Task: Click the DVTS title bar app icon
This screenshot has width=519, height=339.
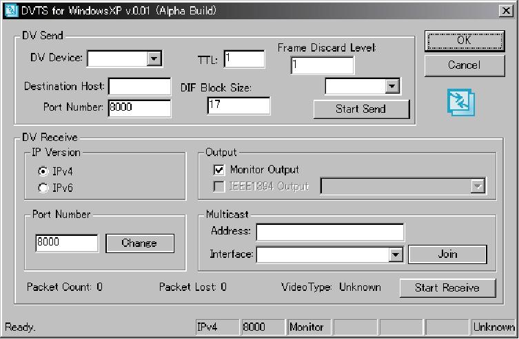Action: click(x=10, y=10)
